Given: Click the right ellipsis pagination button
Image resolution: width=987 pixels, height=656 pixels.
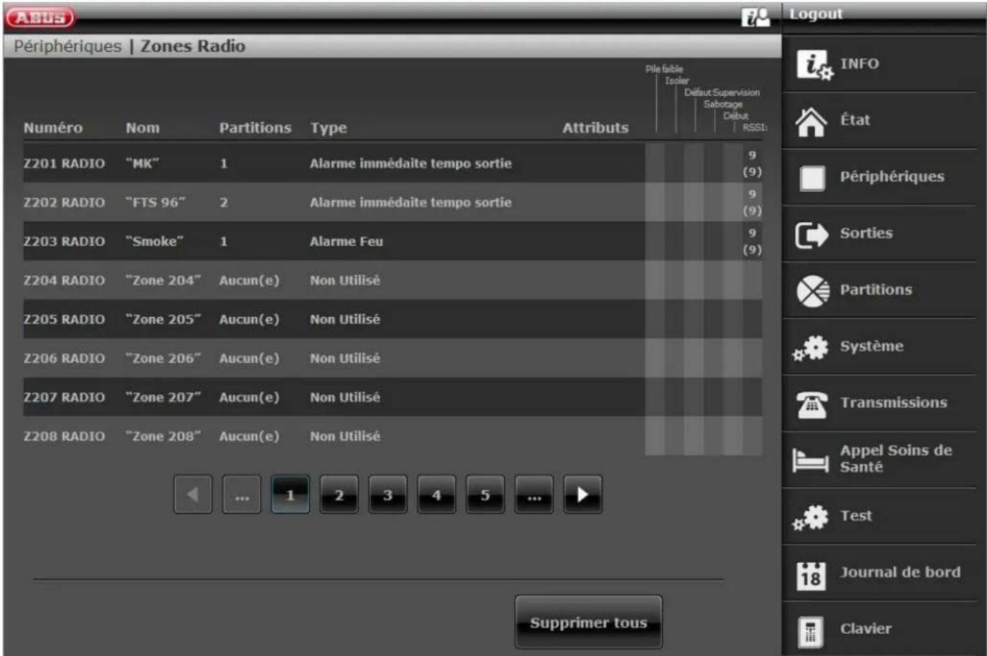Looking at the screenshot, I should pos(534,495).
